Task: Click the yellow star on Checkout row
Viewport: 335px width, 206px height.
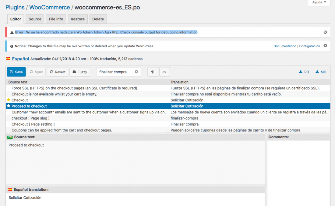Action: coord(9,100)
